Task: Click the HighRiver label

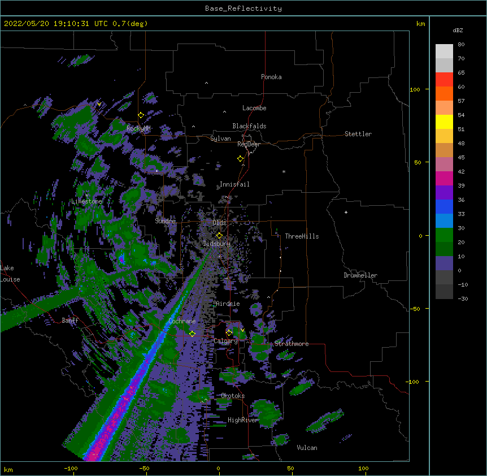Action: coord(243,420)
